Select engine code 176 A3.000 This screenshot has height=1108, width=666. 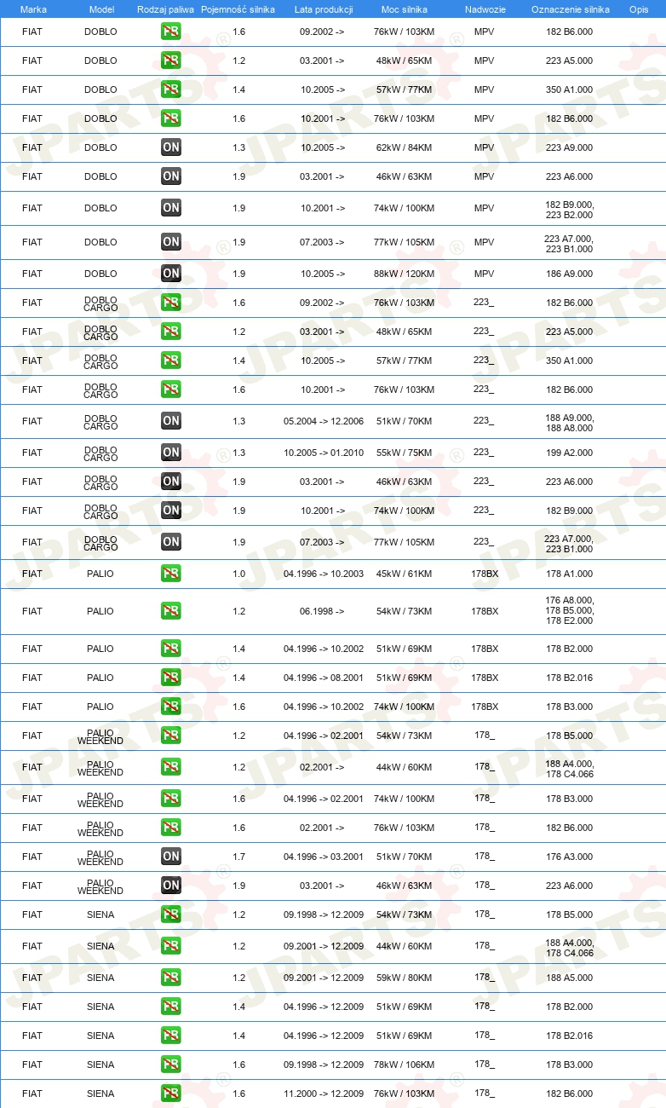(569, 857)
